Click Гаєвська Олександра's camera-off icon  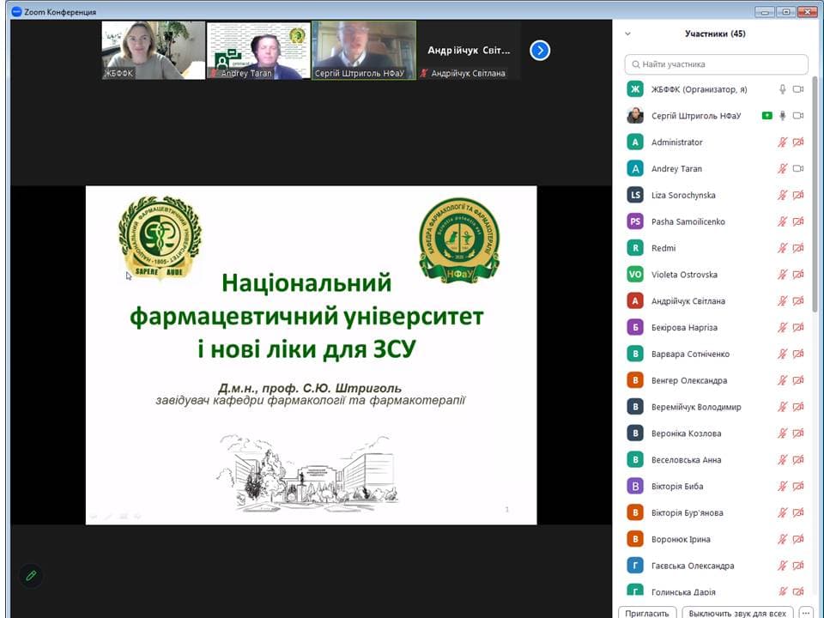[x=798, y=566]
